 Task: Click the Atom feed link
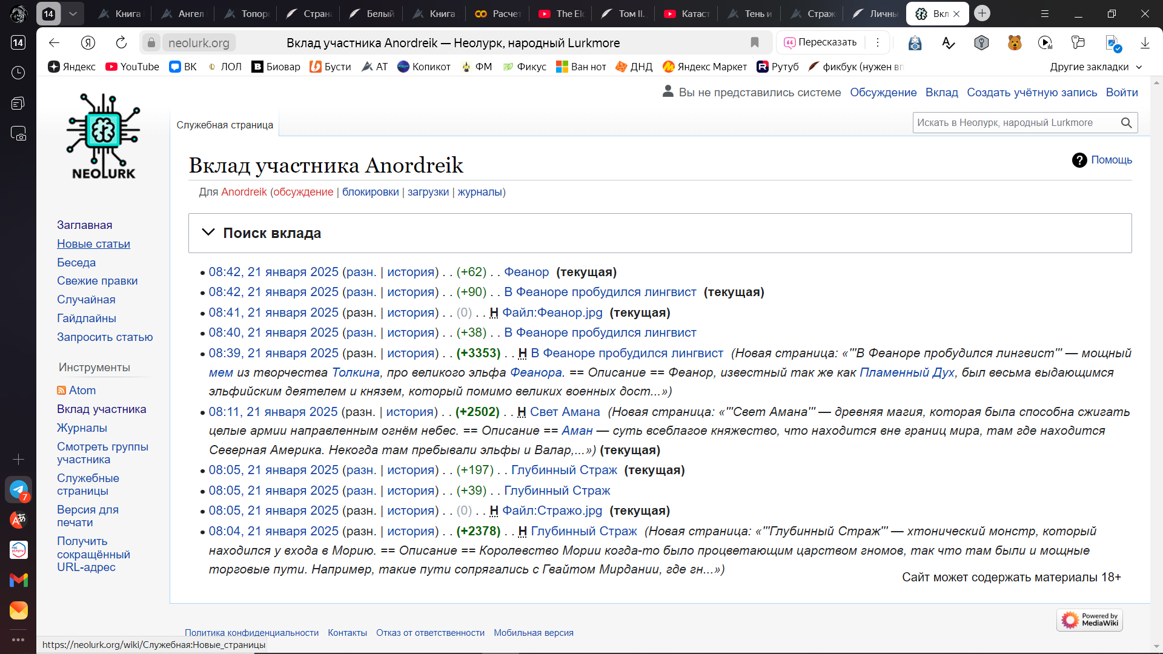(x=82, y=391)
